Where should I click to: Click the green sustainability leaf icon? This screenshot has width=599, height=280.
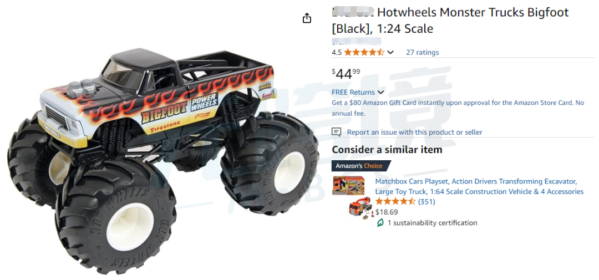380,223
